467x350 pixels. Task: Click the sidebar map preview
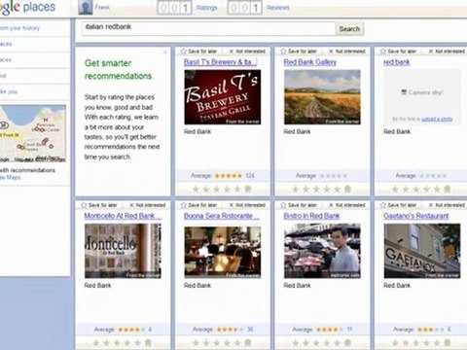click(33, 133)
